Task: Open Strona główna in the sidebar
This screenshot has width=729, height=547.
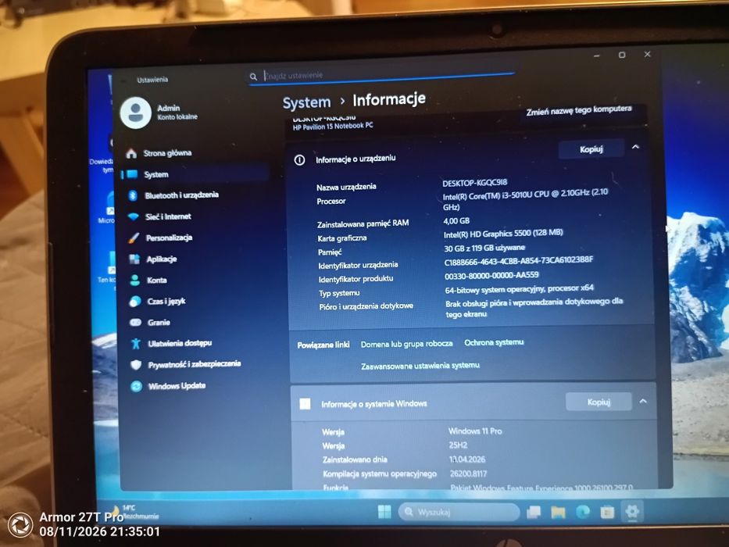Action: click(x=167, y=153)
